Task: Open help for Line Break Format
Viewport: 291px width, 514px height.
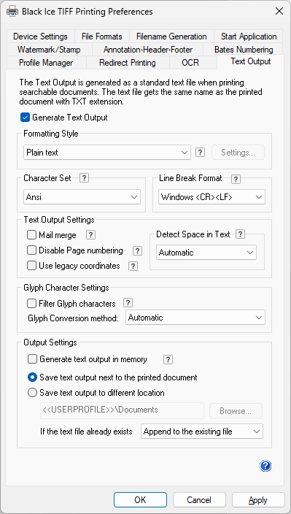Action: click(x=236, y=180)
